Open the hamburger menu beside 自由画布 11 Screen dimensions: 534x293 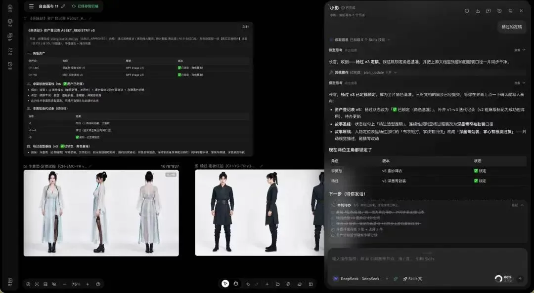tap(31, 6)
